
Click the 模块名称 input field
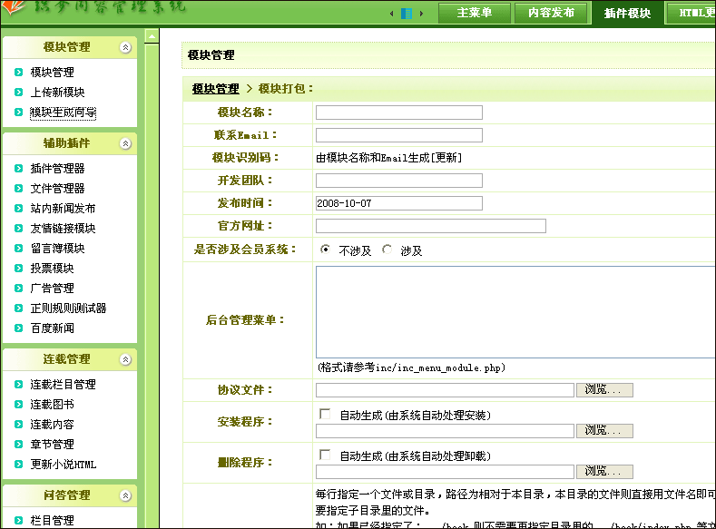pos(398,113)
